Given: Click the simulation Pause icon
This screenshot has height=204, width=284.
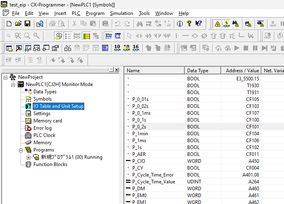Looking at the screenshot, I should 255,48.
